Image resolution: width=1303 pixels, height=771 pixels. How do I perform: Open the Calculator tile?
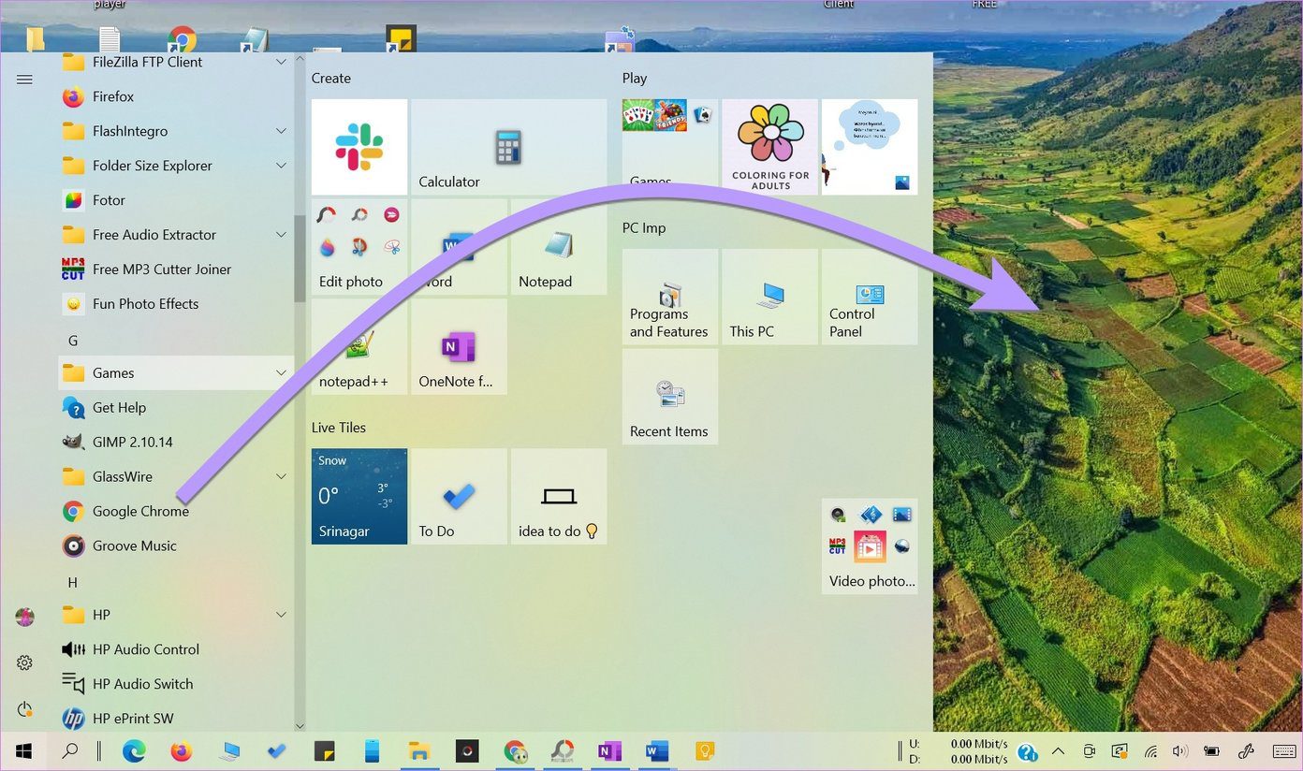coord(509,147)
